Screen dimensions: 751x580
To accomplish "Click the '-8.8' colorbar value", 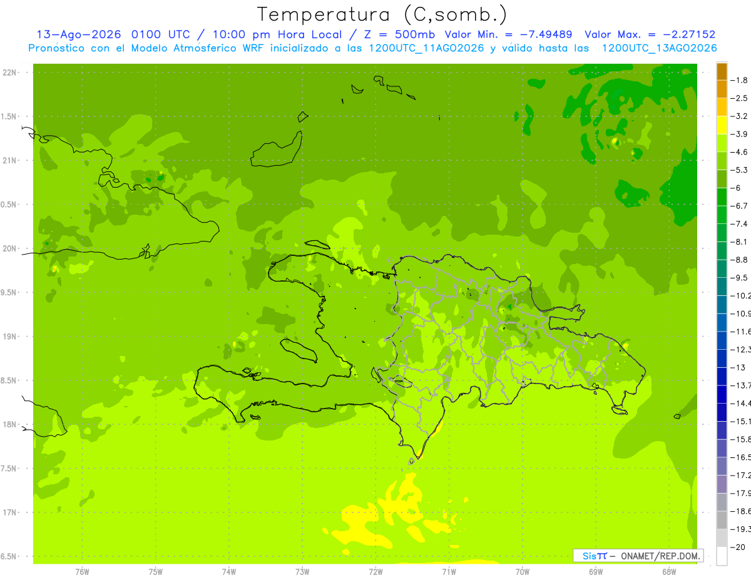I will [740, 260].
